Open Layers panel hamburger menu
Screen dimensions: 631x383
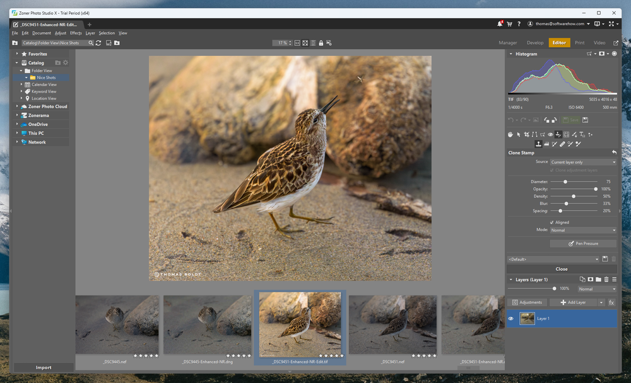tap(614, 279)
